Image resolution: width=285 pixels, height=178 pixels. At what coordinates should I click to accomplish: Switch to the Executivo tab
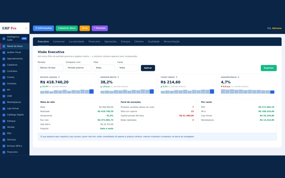point(43,42)
